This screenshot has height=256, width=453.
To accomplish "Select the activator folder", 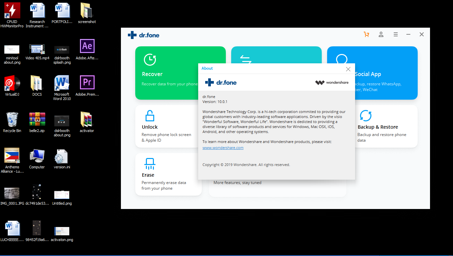I will click(x=87, y=122).
